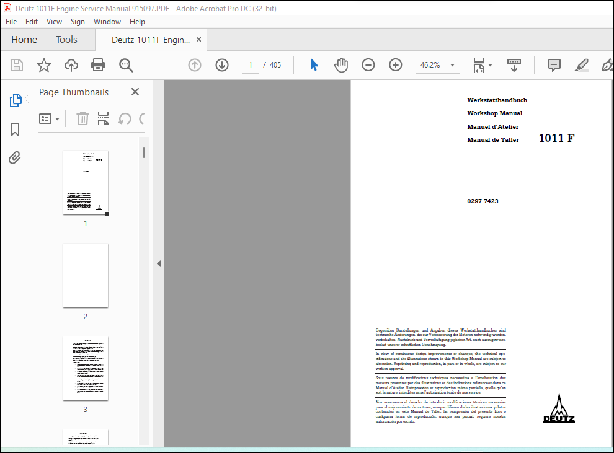Click the DEUTZ logo on the page
The width and height of the screenshot is (614, 453).
point(559,408)
